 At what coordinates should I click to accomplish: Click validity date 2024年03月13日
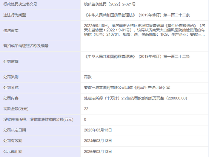(98, 141)
